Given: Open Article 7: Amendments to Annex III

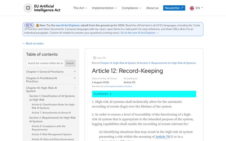Looking at the screenshot, I should pos(51,113).
